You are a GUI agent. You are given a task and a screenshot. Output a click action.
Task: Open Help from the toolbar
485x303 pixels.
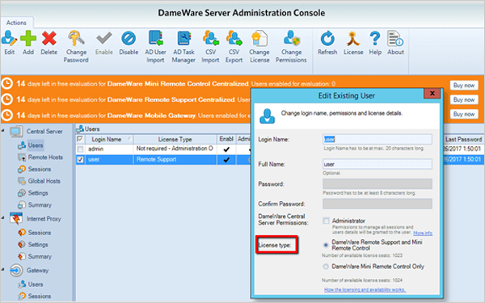click(x=375, y=43)
